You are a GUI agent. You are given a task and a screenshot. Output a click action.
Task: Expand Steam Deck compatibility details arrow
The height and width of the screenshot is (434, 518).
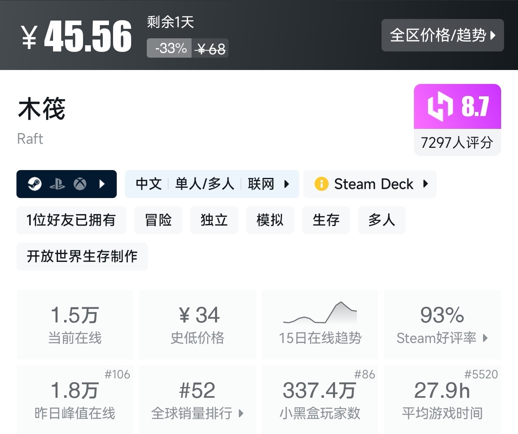(x=425, y=184)
